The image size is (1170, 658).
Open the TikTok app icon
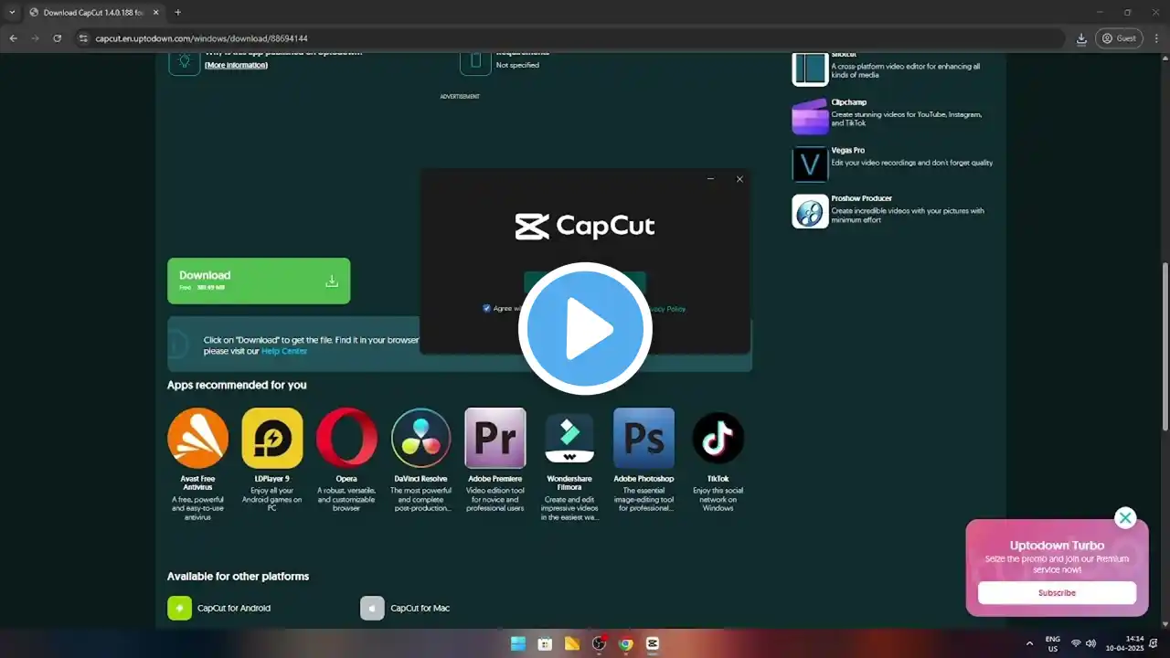[x=718, y=438]
